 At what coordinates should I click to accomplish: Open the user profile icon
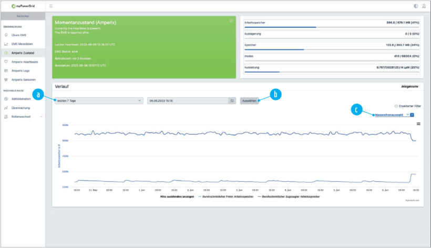pyautogui.click(x=424, y=6)
